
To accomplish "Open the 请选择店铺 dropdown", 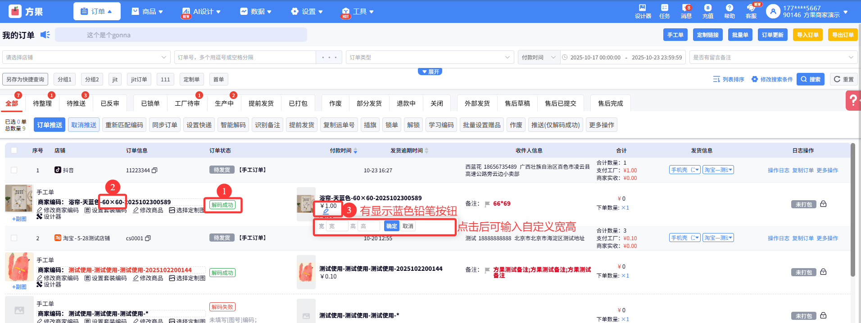I will (x=86, y=57).
